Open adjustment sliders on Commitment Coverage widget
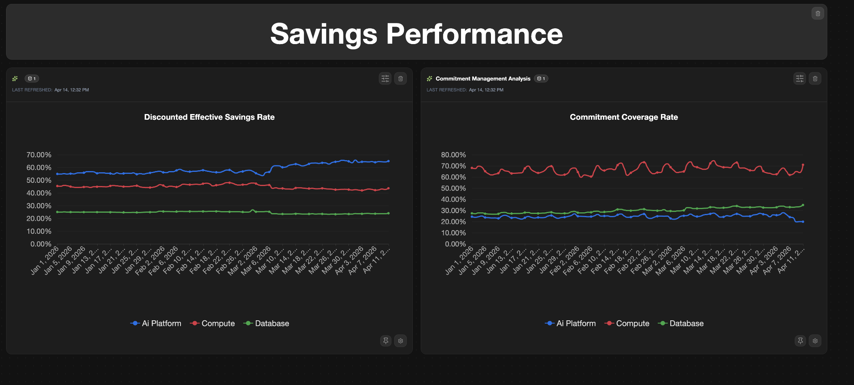The image size is (854, 385). 799,78
